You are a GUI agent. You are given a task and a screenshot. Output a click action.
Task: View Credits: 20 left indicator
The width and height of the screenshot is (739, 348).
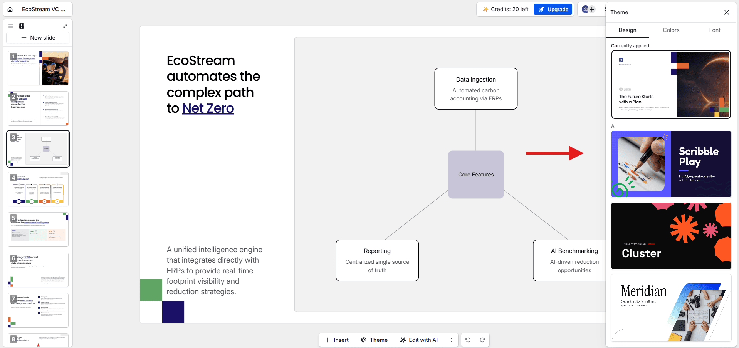(505, 9)
